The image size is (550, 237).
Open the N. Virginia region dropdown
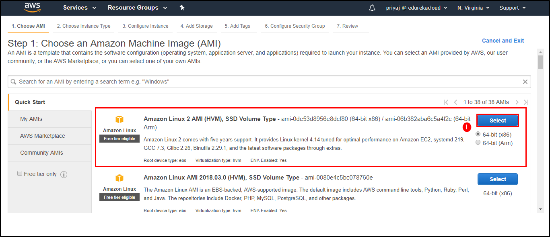[473, 8]
